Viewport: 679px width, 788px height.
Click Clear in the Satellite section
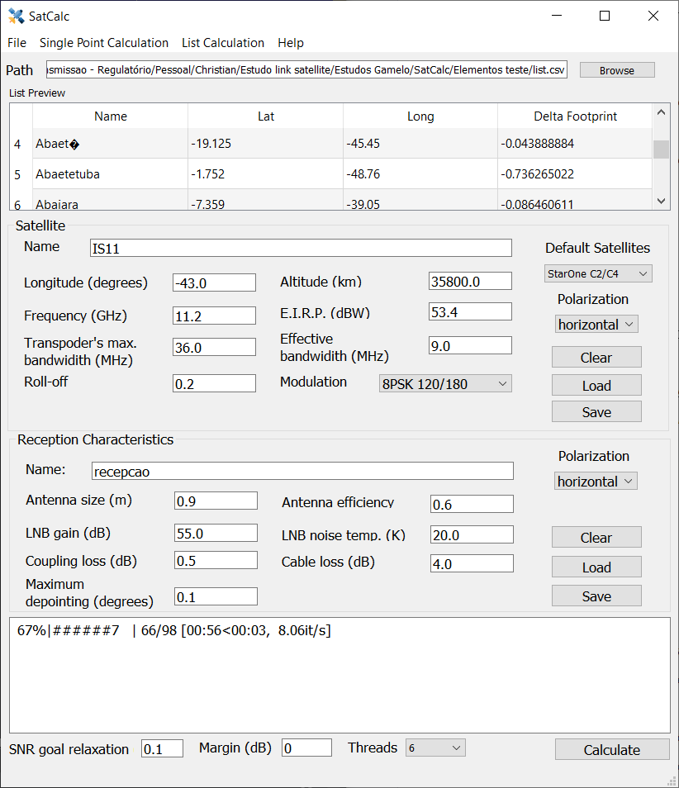coord(596,358)
